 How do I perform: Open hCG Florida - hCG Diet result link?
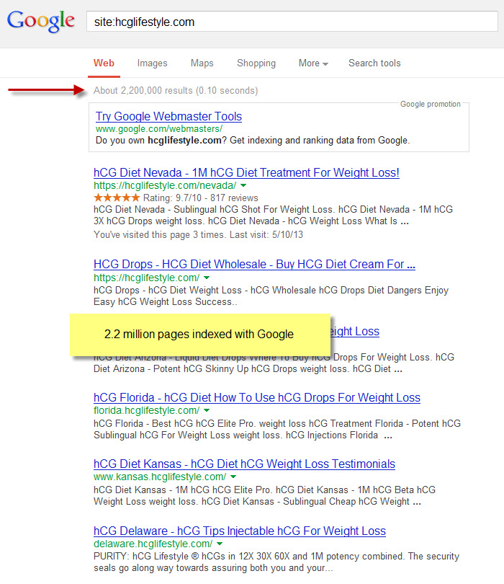coord(256,398)
